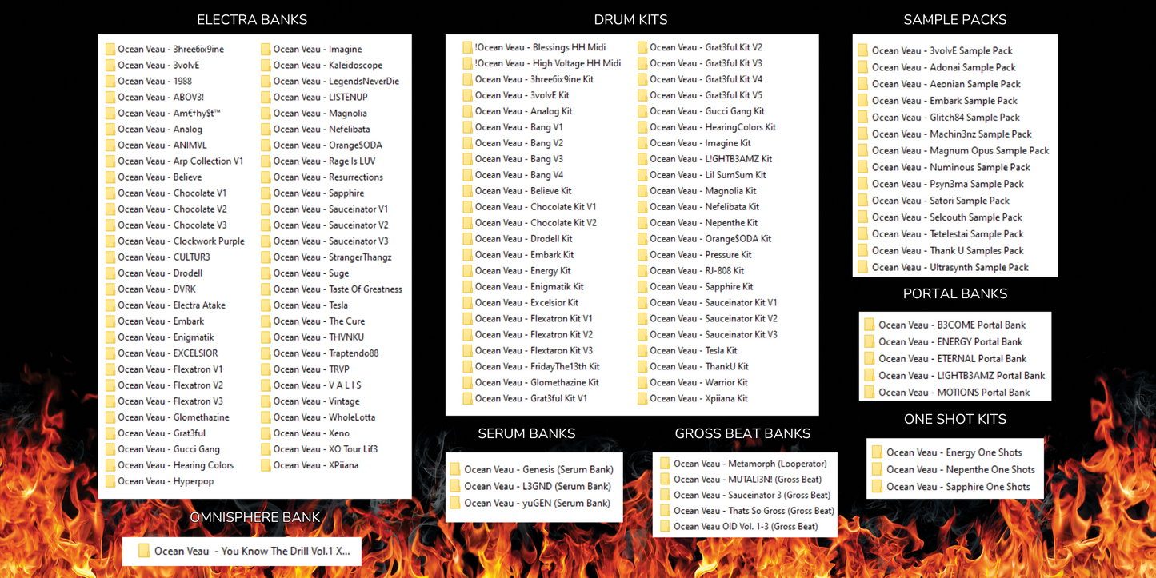Select 'Ocean Veau - Traptendo88' name

coord(326,353)
